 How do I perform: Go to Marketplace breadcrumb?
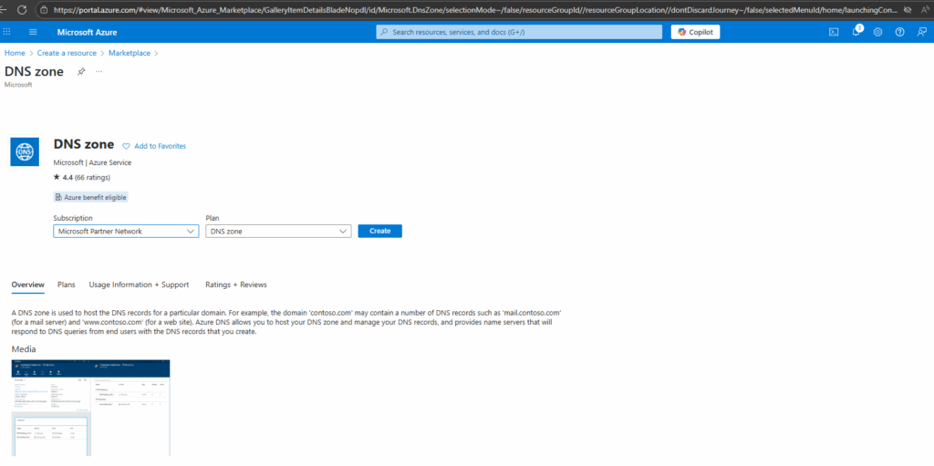click(x=130, y=53)
